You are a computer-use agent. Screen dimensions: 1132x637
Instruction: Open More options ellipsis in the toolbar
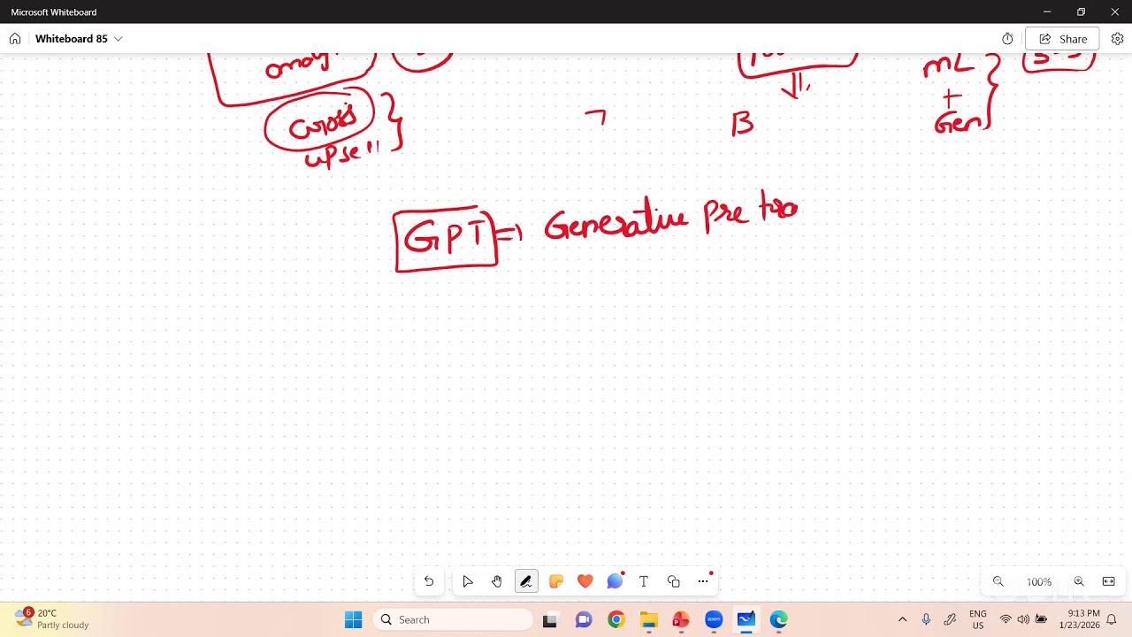tap(703, 581)
